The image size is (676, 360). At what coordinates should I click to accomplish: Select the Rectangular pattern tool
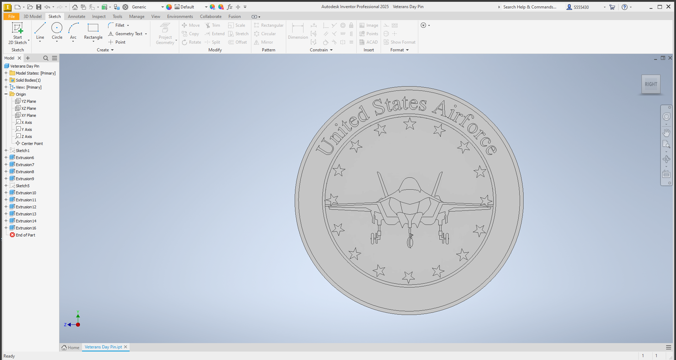[x=269, y=25]
